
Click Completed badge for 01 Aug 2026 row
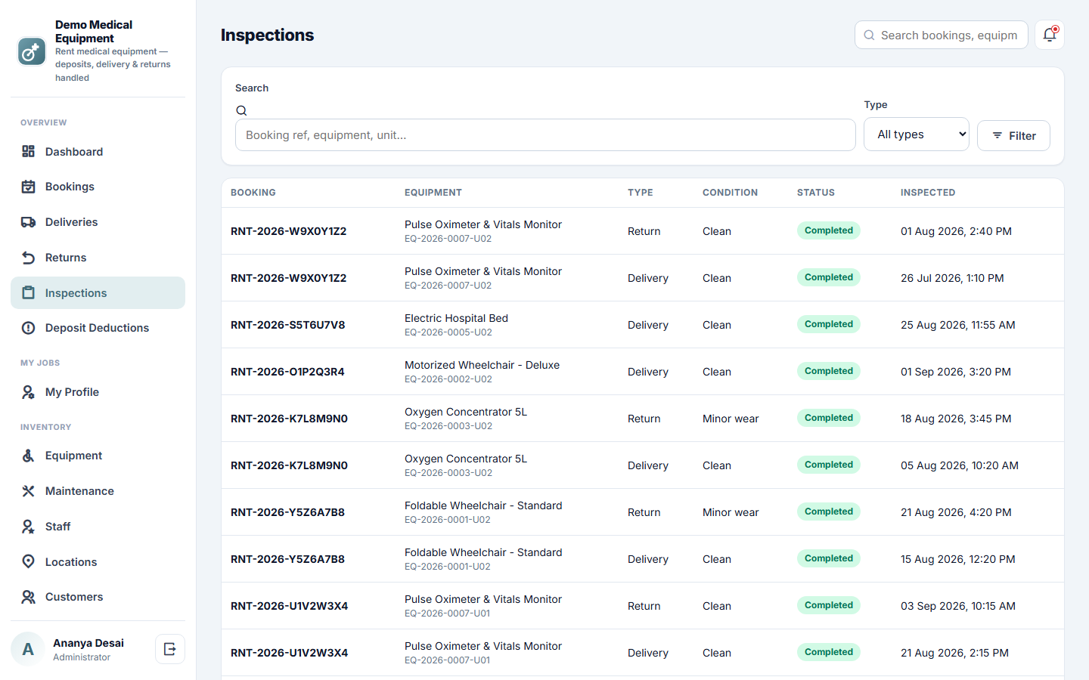[829, 230]
